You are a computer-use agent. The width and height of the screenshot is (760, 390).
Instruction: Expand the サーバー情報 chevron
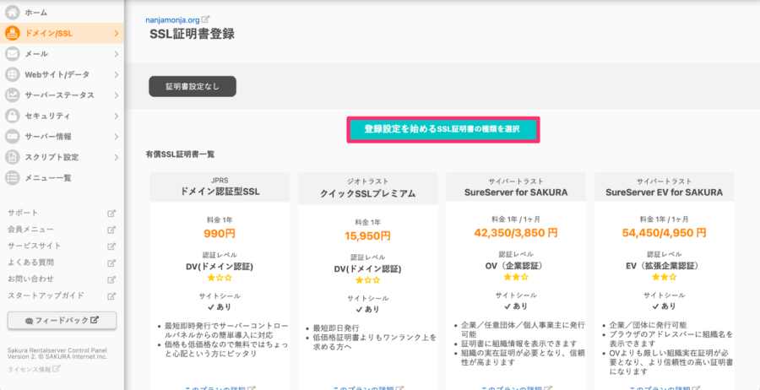click(117, 137)
